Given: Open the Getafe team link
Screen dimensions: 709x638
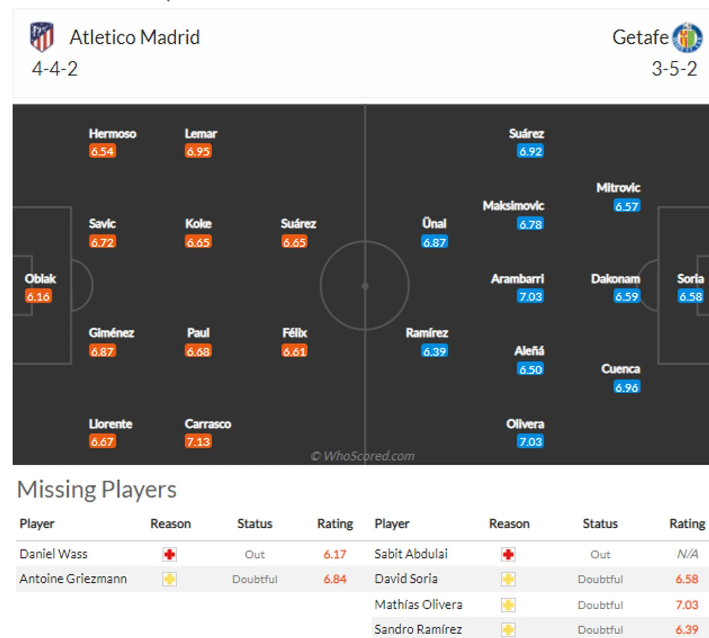Looking at the screenshot, I should [x=640, y=37].
